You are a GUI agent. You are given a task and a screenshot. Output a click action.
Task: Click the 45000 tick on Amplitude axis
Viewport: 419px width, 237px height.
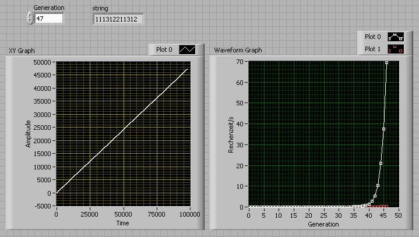[x=42, y=75]
